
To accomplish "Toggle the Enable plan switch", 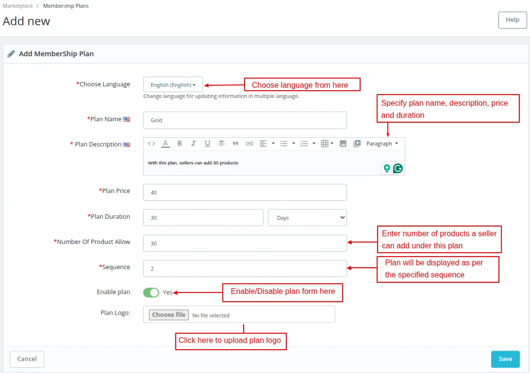I will tap(151, 292).
